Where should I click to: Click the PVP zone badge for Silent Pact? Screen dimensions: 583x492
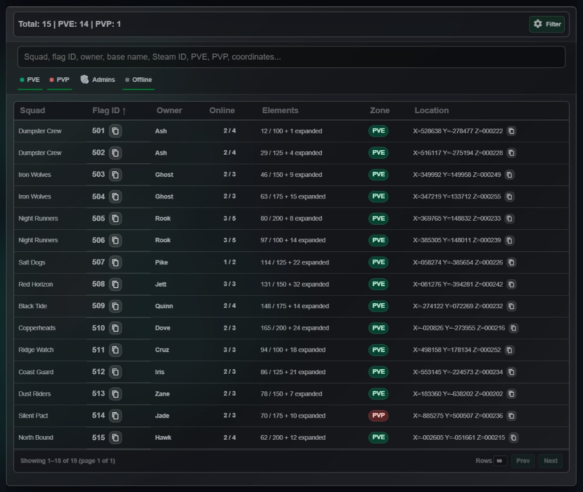click(379, 416)
